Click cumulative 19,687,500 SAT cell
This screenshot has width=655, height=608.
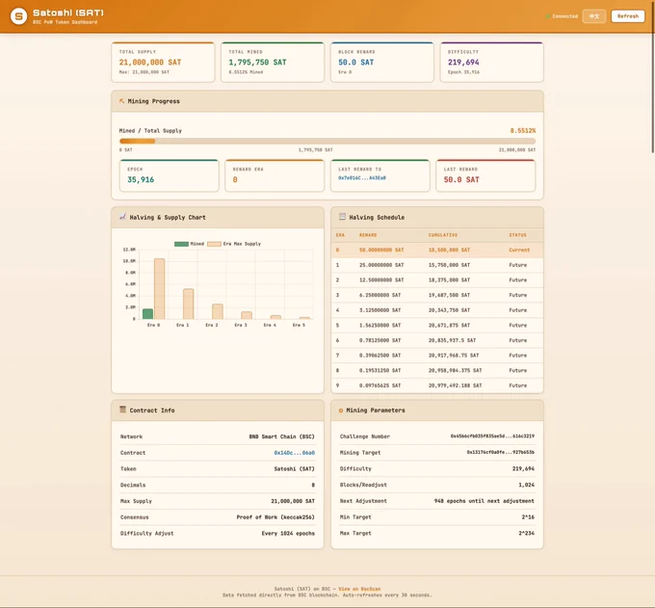[x=449, y=295]
